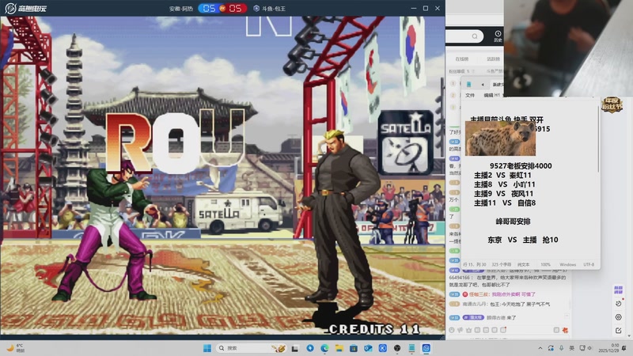Click the taskbar 搜索 search box
The height and width of the screenshot is (356, 633).
coord(251,348)
